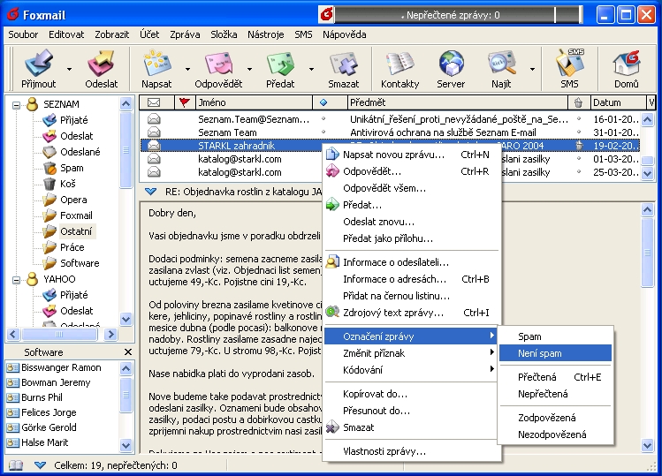Open the Přijmout dropdown arrow
Viewport: 662px width, 476px height.
tap(69, 69)
